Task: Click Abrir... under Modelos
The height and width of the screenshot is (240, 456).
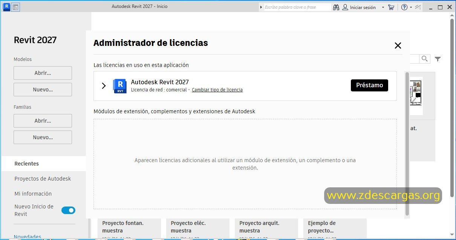Action: pos(43,73)
